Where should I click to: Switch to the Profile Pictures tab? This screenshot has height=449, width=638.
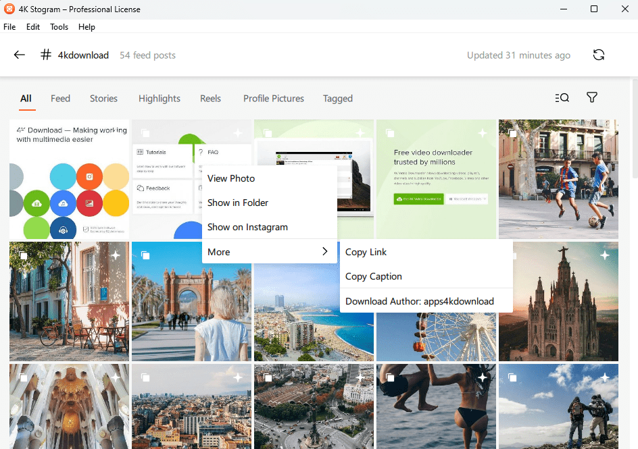point(274,99)
